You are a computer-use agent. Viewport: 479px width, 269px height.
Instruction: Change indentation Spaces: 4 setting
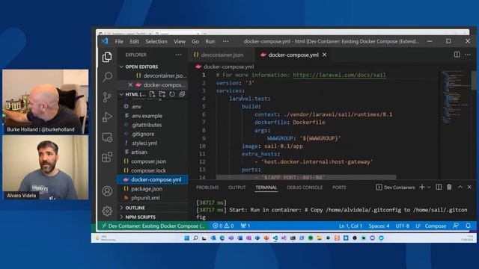coord(379,226)
